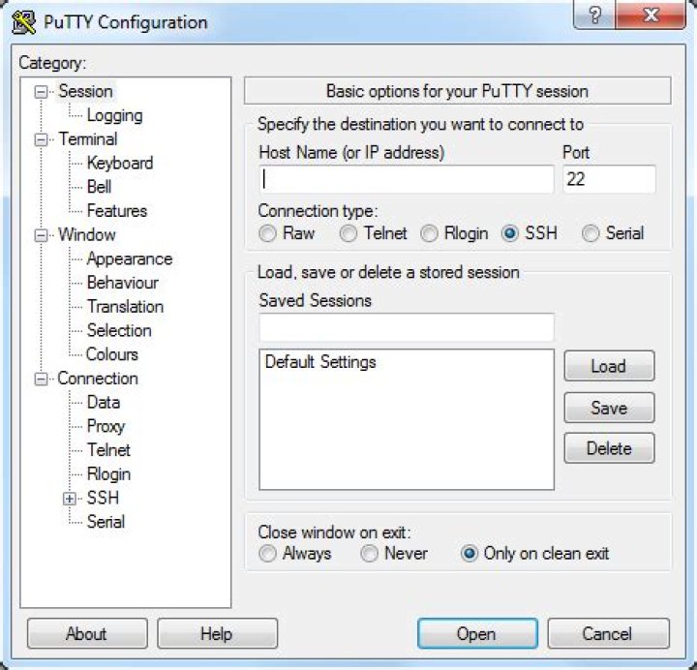The image size is (697, 670).
Task: Click the PuTTY icon in title bar
Action: point(25,21)
